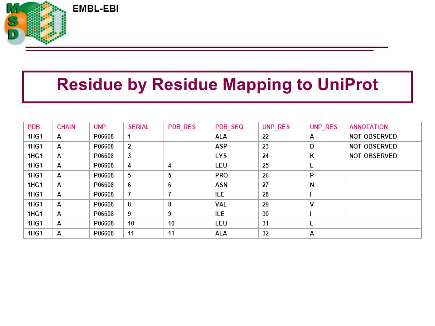The height and width of the screenshot is (326, 435).
Task: Click the UniProt residue number 32
Action: tap(266, 234)
